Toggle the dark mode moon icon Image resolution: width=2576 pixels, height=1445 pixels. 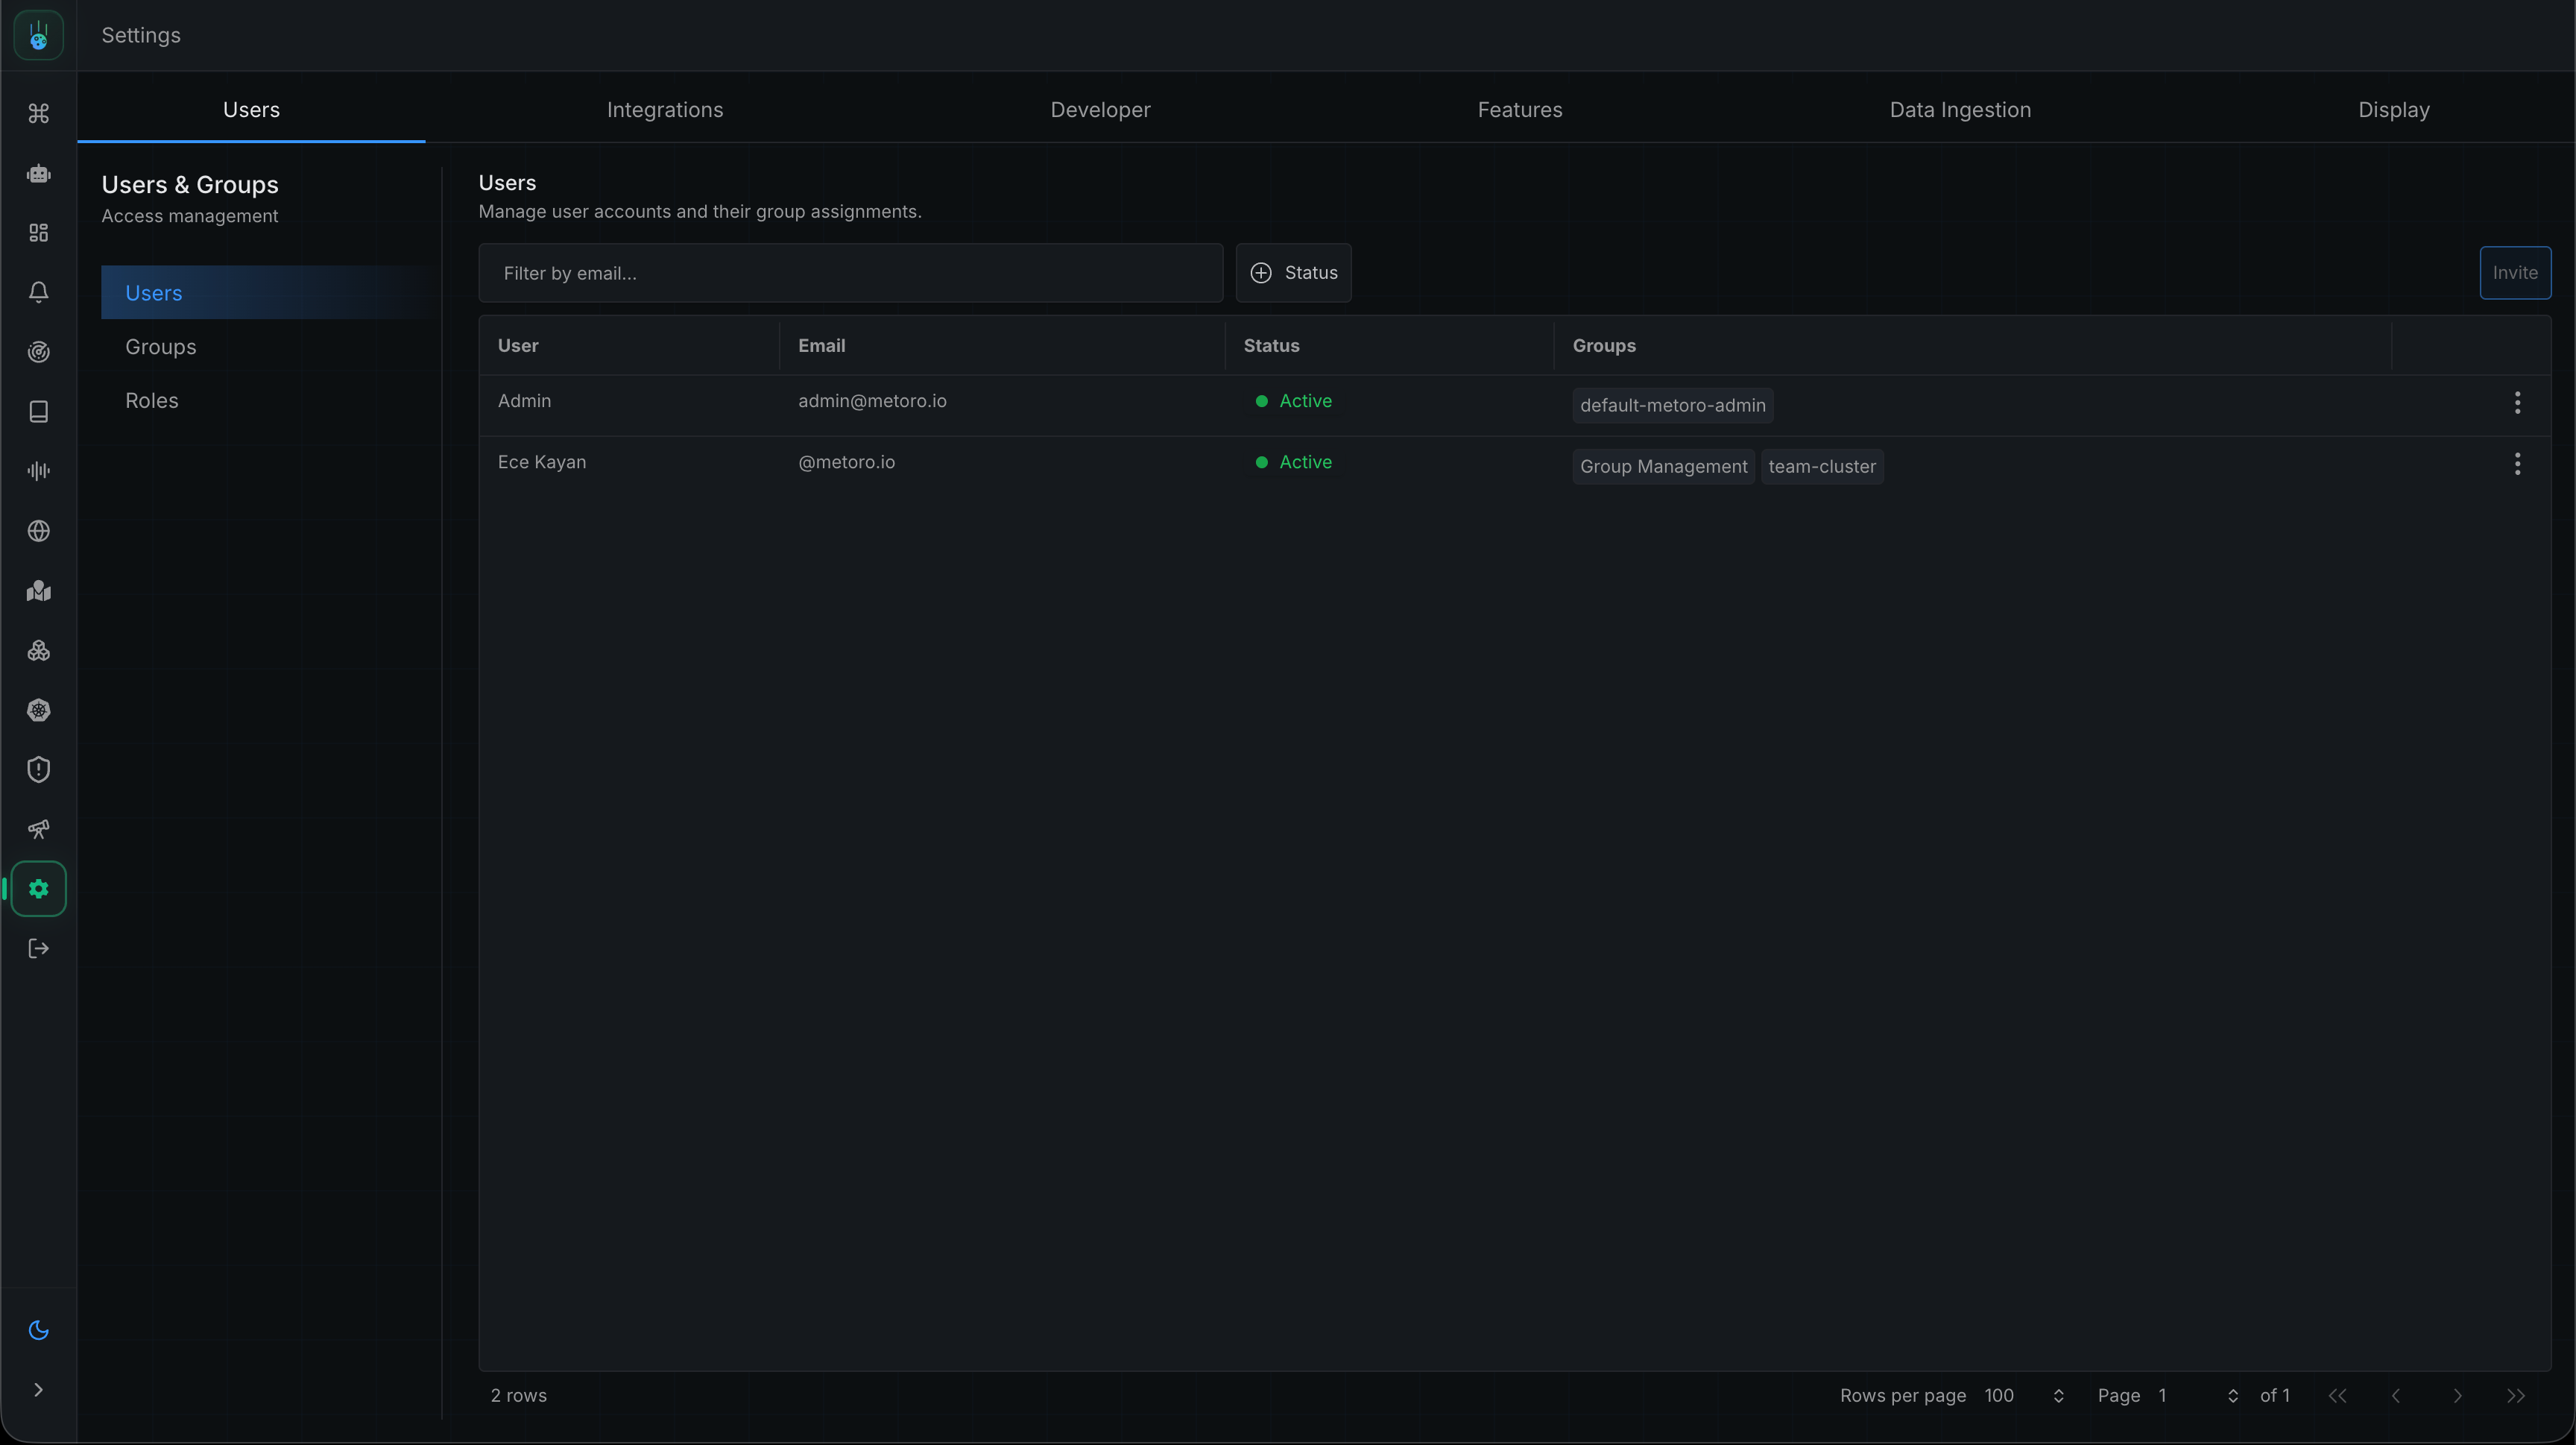pyautogui.click(x=38, y=1330)
